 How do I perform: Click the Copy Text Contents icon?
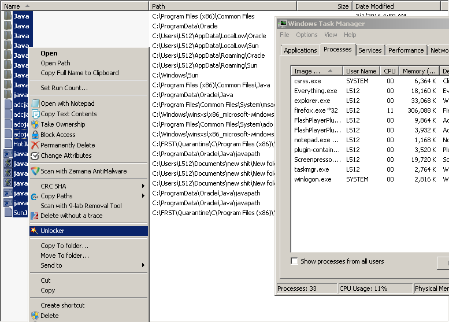point(35,114)
